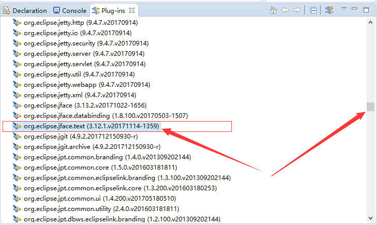Select org.eclipse.jpt.common.ui plug-in
The width and height of the screenshot is (377, 225).
(100, 199)
